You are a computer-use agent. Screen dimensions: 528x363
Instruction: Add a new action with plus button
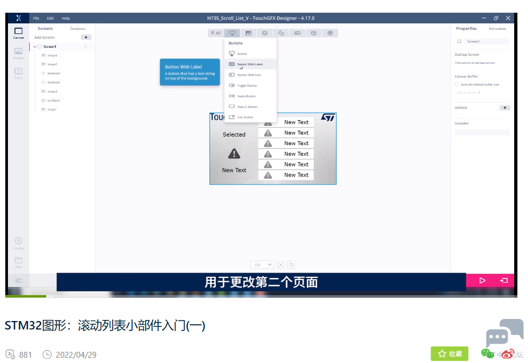505,108
